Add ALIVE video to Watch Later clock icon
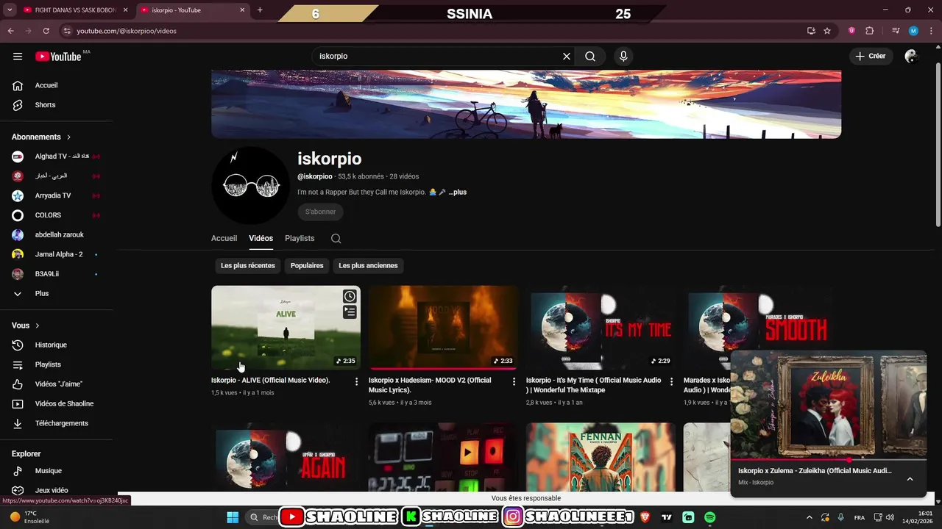 pyautogui.click(x=350, y=296)
